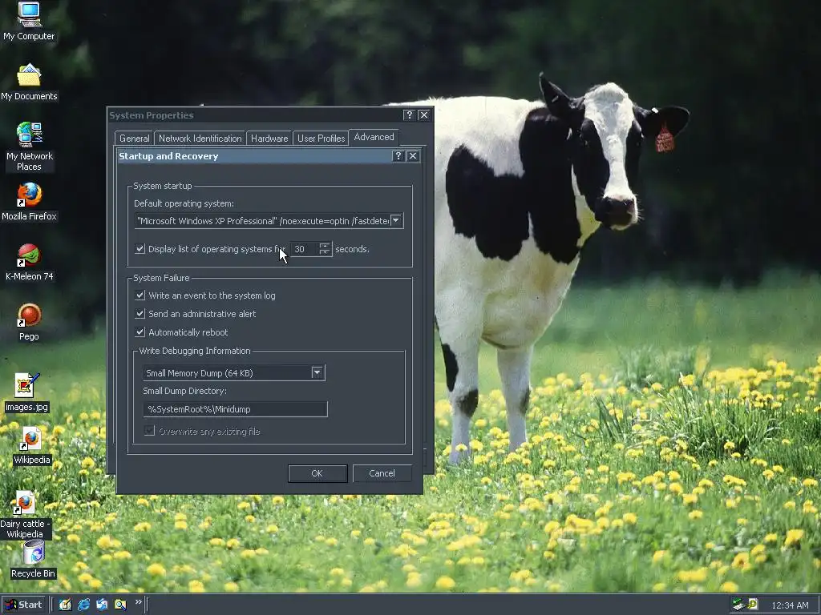Viewport: 821px width, 615px height.
Task: Click the network tray icon with green arrow
Action: (x=738, y=605)
